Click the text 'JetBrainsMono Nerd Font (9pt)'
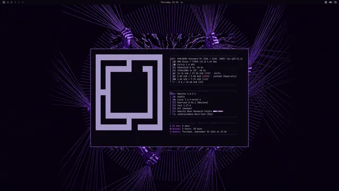 point(195,115)
